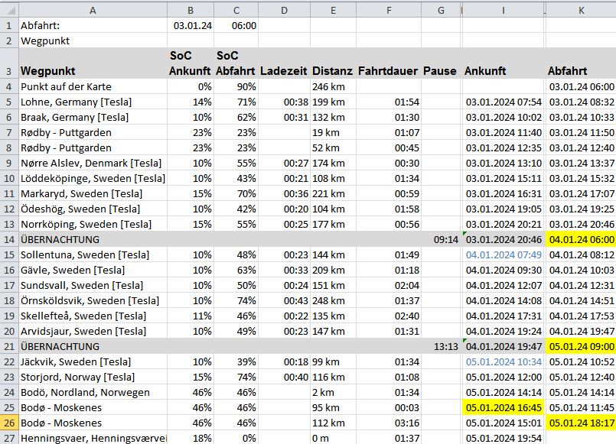Select 'Markaryd, Sweden [Tesla]' cell
Screen dimensions: 616x444
(x=93, y=193)
